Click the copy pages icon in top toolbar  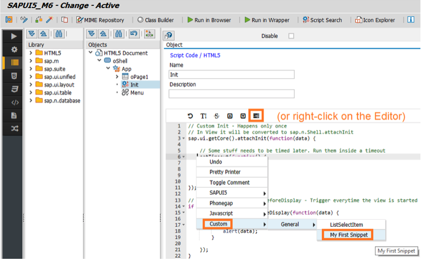click(x=65, y=20)
